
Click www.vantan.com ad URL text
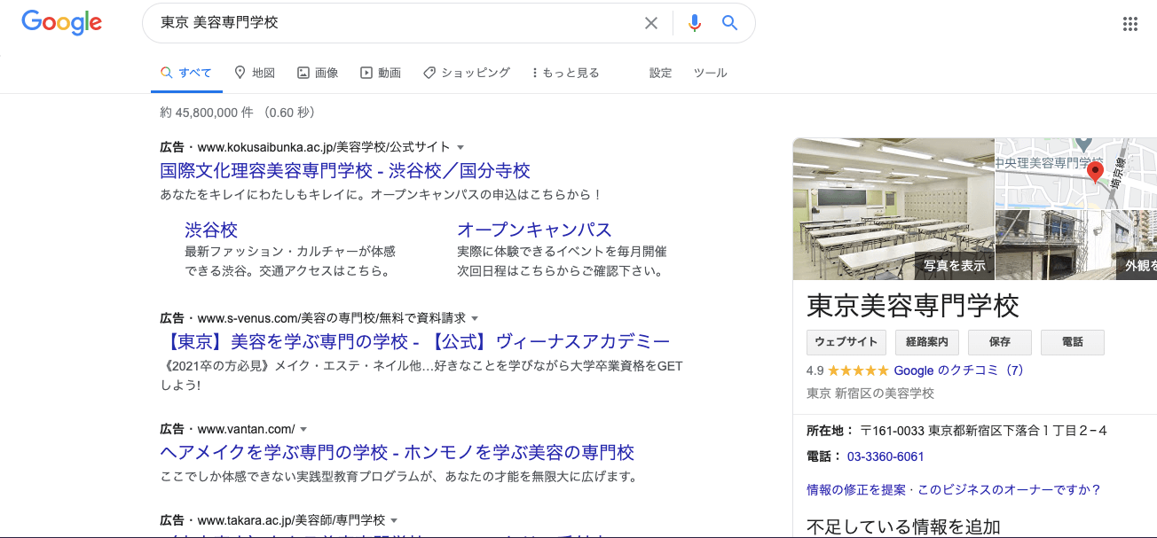coord(246,429)
